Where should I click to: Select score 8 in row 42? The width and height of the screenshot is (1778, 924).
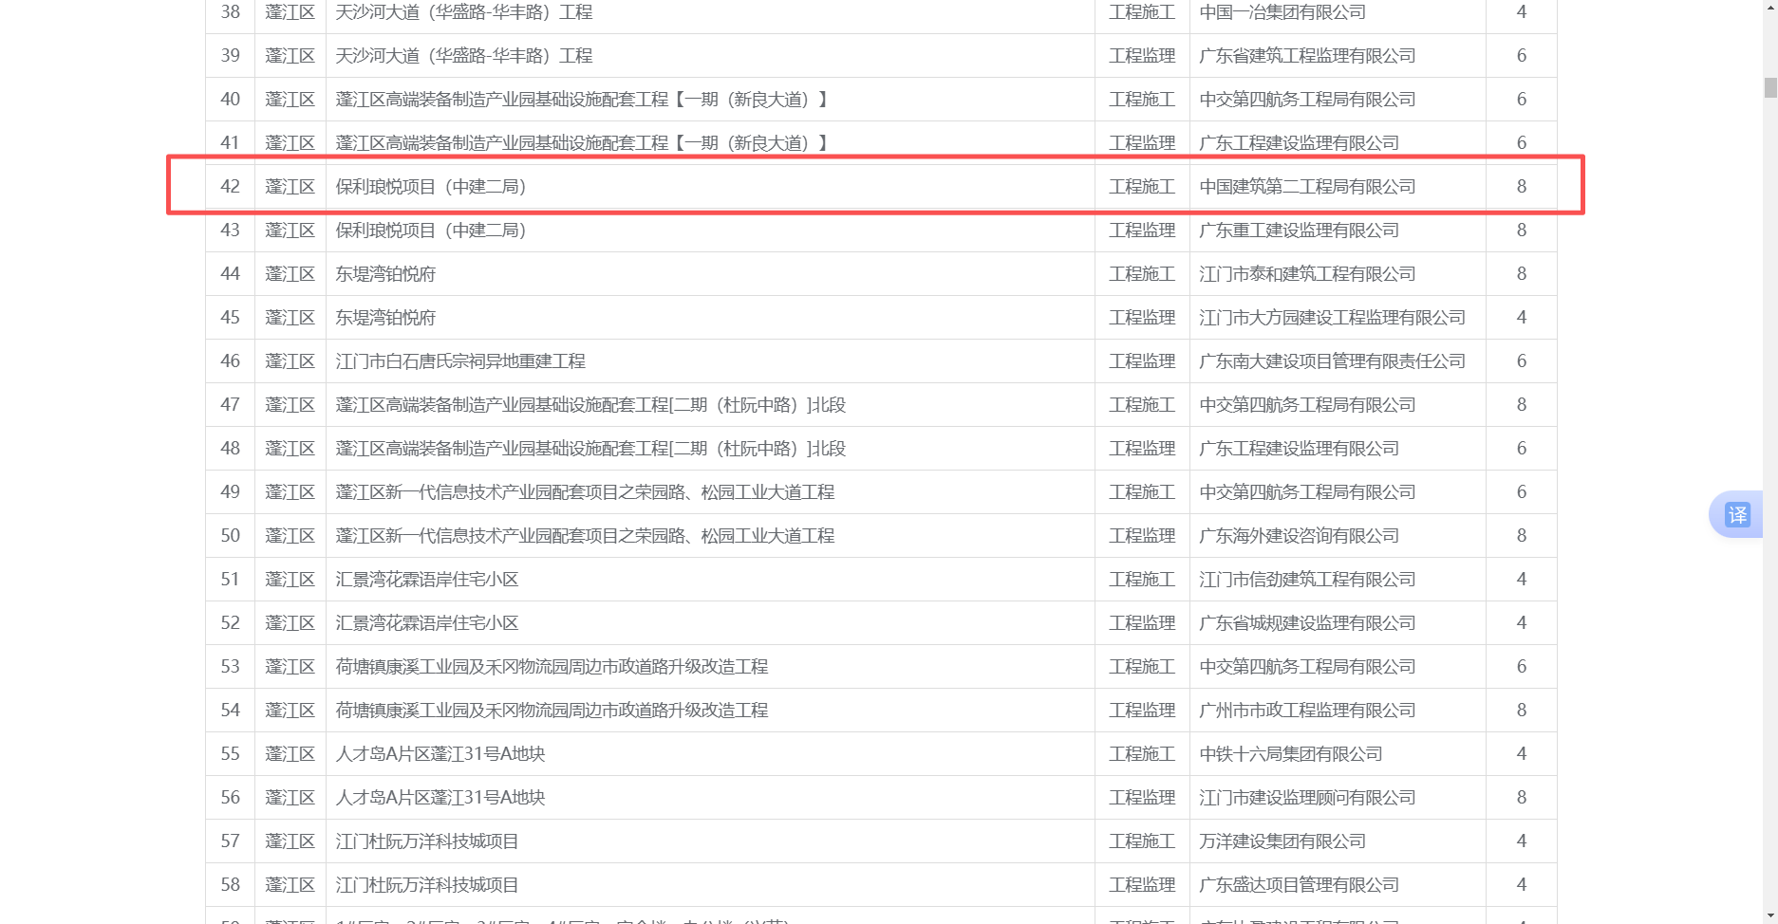click(x=1522, y=187)
